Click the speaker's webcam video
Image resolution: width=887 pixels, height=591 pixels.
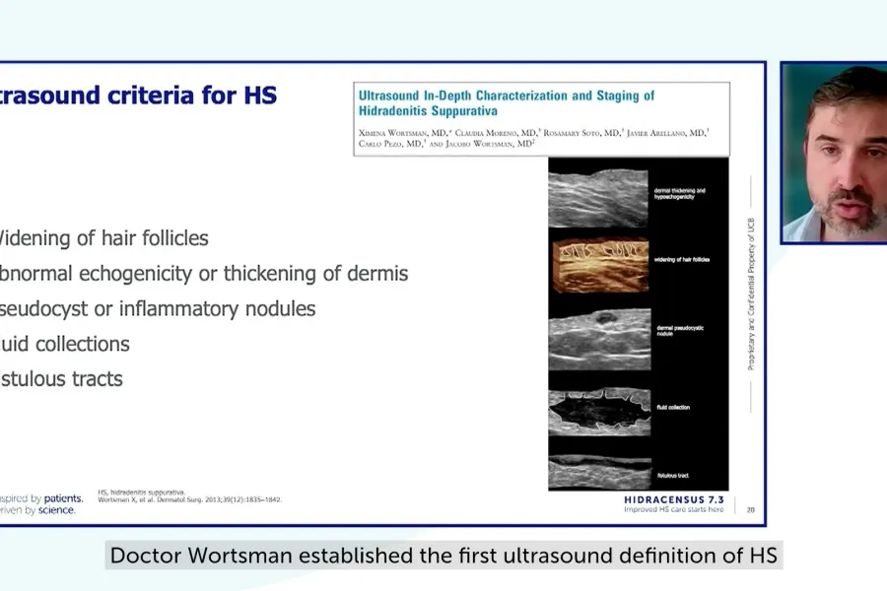(834, 153)
